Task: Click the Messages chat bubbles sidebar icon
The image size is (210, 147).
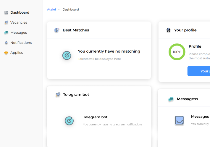Action: click(6, 33)
